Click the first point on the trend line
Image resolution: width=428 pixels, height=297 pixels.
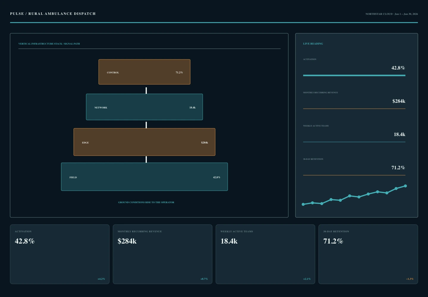point(303,204)
